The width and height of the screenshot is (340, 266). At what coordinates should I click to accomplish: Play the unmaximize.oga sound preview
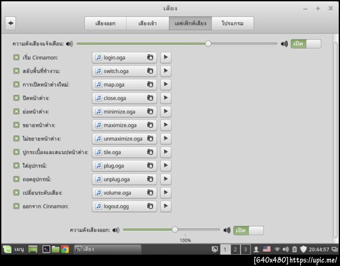(165, 138)
